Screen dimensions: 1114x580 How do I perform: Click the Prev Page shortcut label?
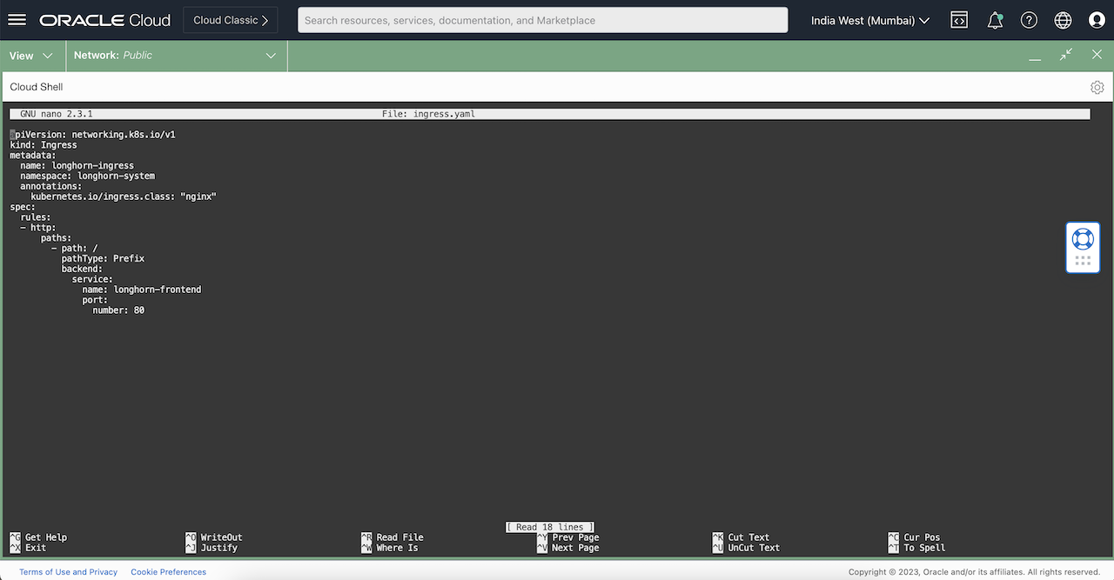[x=576, y=537]
